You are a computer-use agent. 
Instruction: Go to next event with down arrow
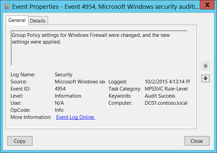tap(205, 78)
